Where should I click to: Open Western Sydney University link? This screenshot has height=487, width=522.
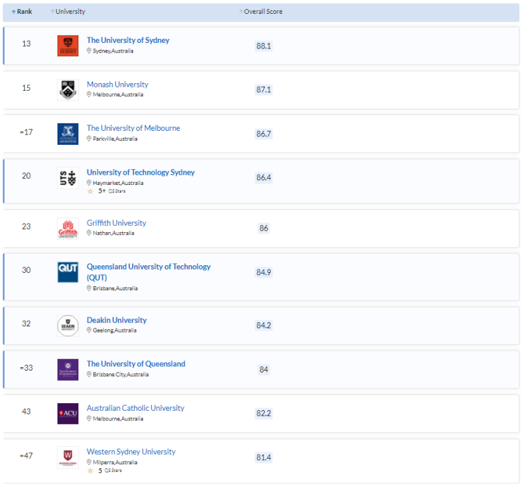(131, 452)
